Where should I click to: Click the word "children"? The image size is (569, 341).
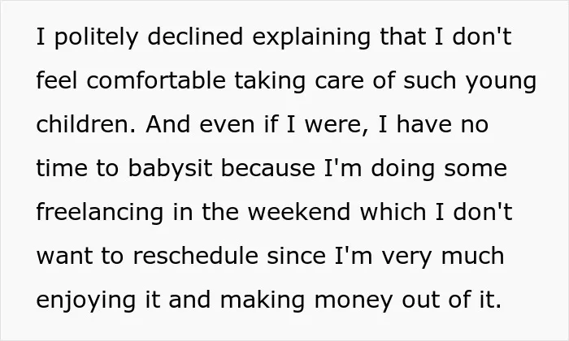coord(86,124)
